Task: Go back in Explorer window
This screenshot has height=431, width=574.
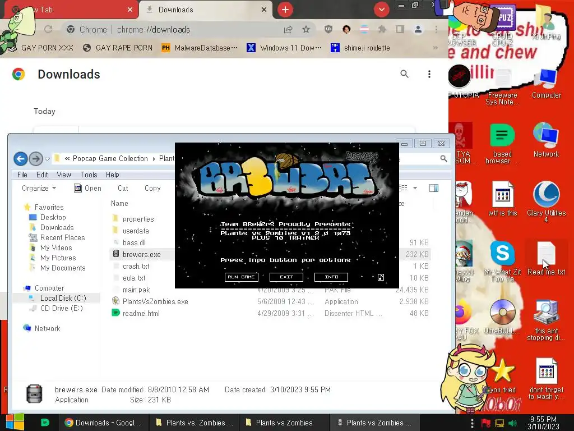Action: 21,159
